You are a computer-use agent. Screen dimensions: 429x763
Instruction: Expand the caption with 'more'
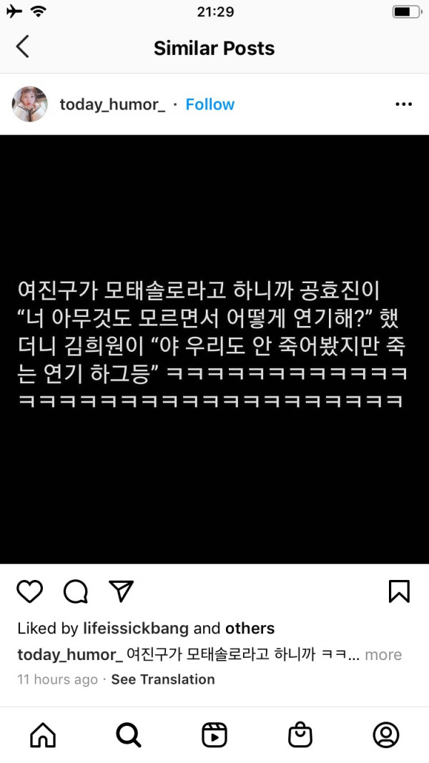tap(383, 654)
